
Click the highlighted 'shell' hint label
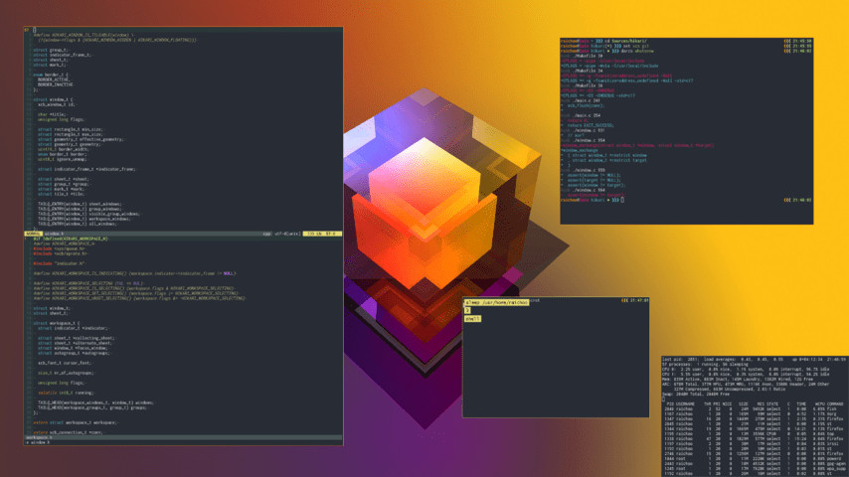coord(472,319)
